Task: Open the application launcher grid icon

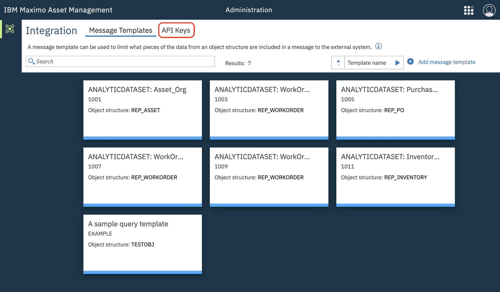Action: click(469, 10)
